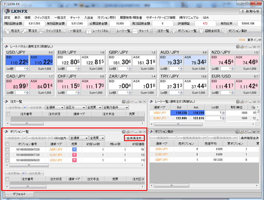Click the 買 buy badge on the EUR/JPY position
Viewport: 264px width, 200px height.
74,155
